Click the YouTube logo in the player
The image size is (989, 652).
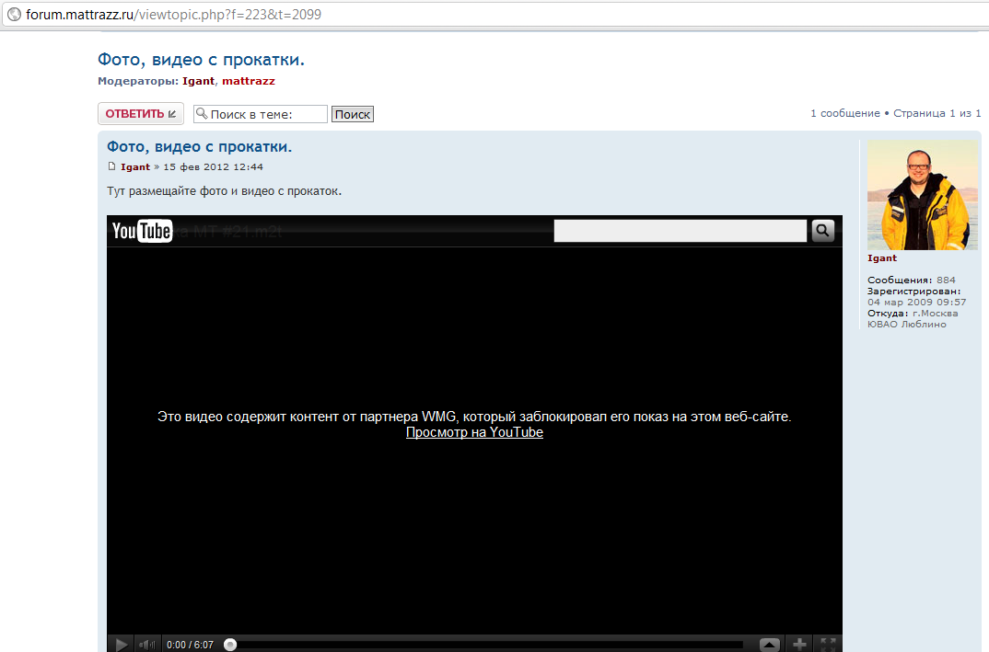pos(142,231)
